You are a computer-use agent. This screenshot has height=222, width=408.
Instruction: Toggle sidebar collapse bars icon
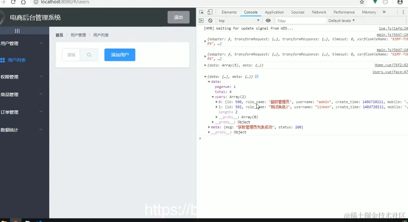17,31
